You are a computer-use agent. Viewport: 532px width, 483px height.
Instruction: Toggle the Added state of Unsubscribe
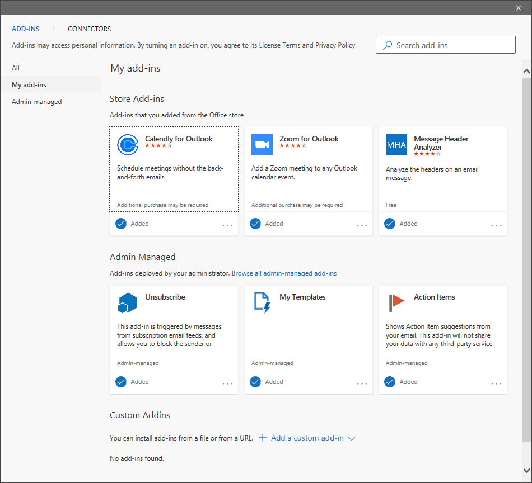coord(120,381)
